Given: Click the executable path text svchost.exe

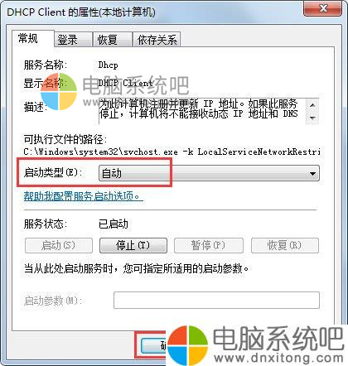Looking at the screenshot, I should tap(151, 152).
